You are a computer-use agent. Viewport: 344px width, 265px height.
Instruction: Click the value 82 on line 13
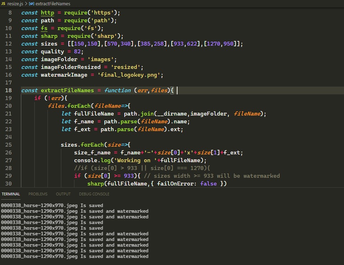pyautogui.click(x=77, y=52)
